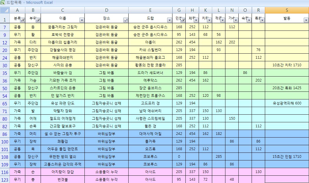Open the sort indicator button on 장소 column
The width and height of the screenshot is (309, 183).
126,20
